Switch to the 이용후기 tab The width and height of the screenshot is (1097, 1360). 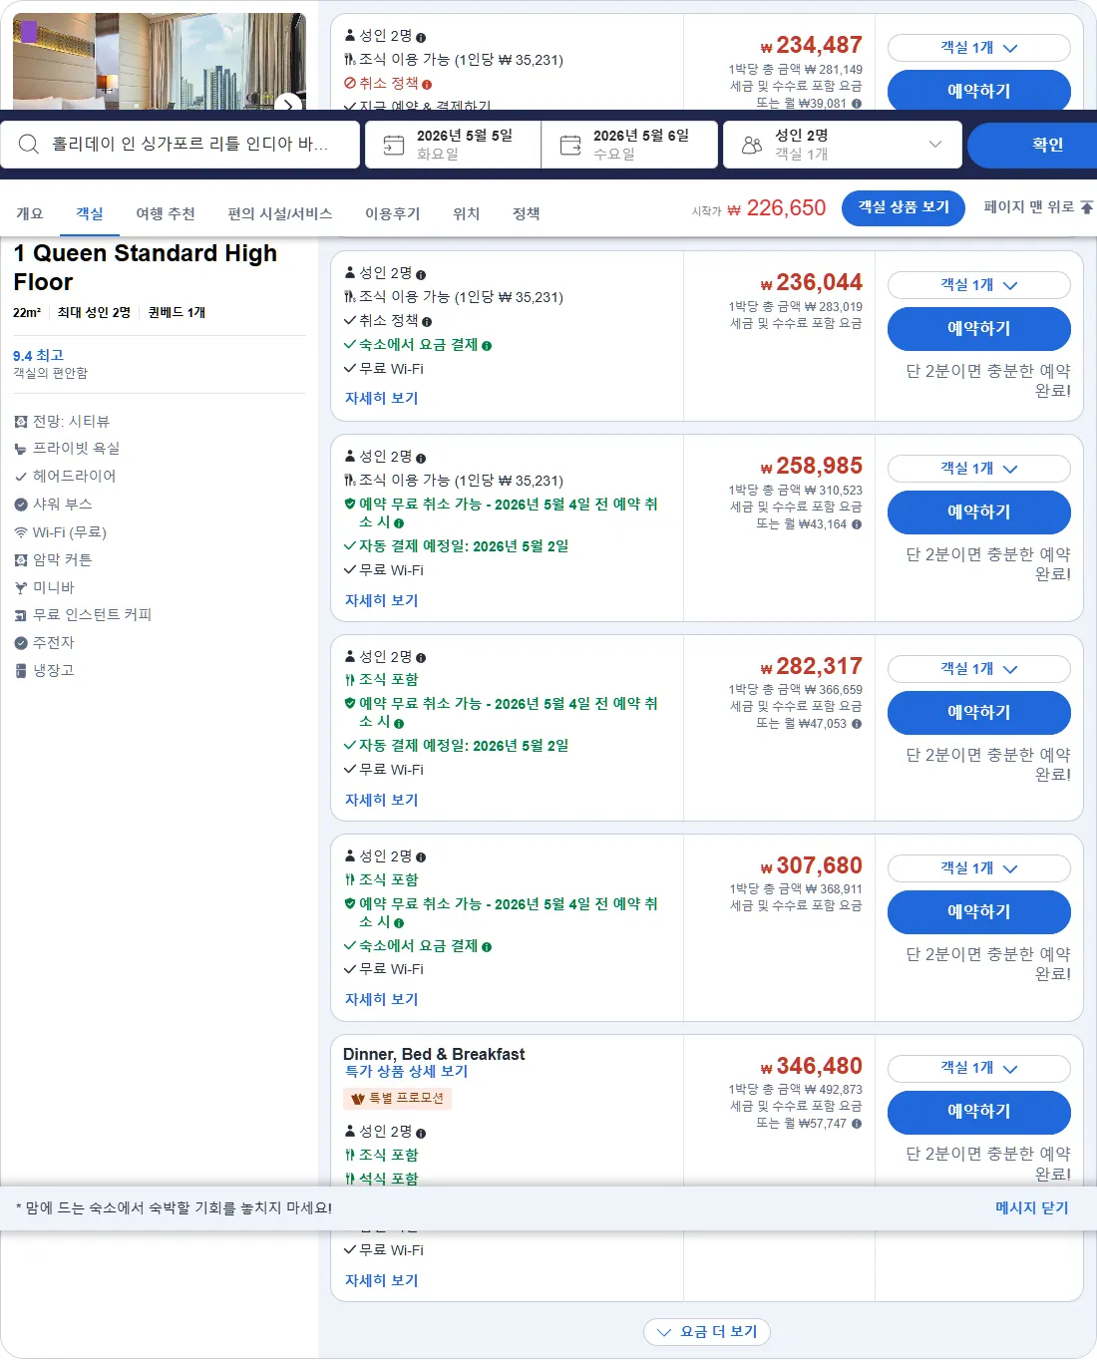pos(393,213)
